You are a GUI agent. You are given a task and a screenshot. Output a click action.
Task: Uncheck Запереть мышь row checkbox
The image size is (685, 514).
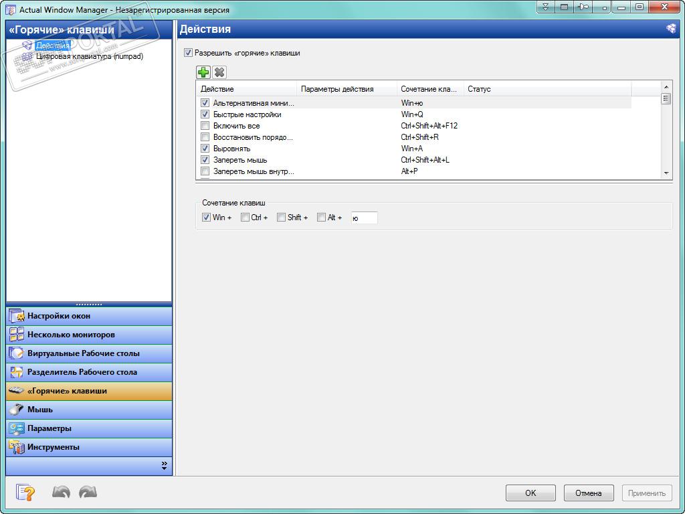(x=205, y=160)
